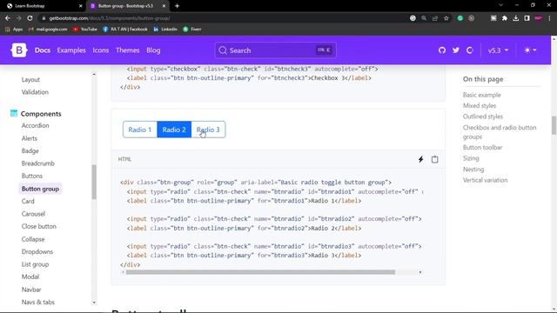Click the StackBlitz lightning bolt icon
This screenshot has height=313, width=557.
[420, 159]
